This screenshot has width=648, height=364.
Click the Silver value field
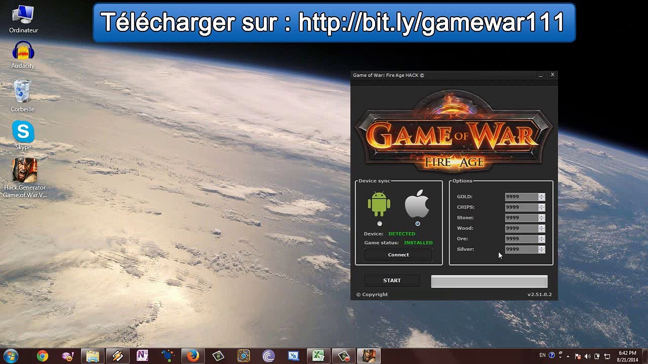pos(521,249)
